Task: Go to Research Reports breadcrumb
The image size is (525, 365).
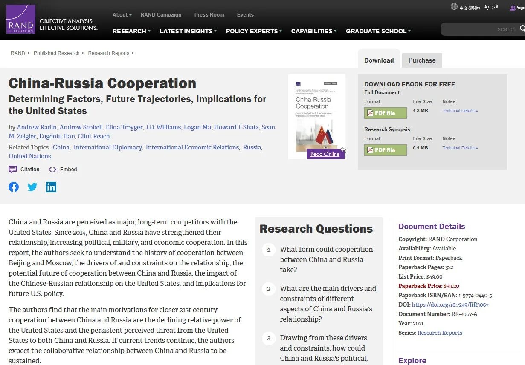Action: coord(109,53)
